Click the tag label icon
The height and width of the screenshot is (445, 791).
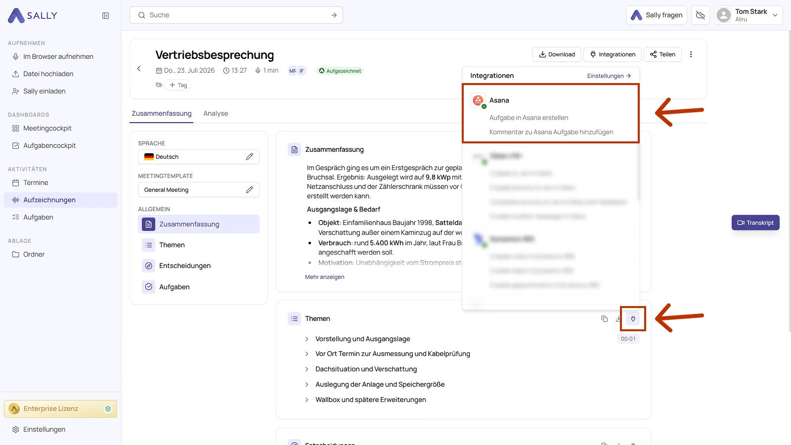(159, 85)
